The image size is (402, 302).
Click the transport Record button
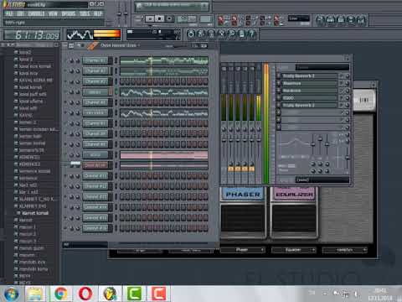(x=169, y=18)
